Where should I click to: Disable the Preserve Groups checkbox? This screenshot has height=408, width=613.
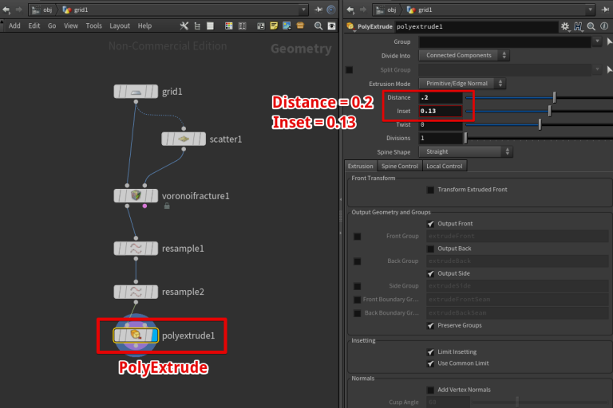point(431,325)
